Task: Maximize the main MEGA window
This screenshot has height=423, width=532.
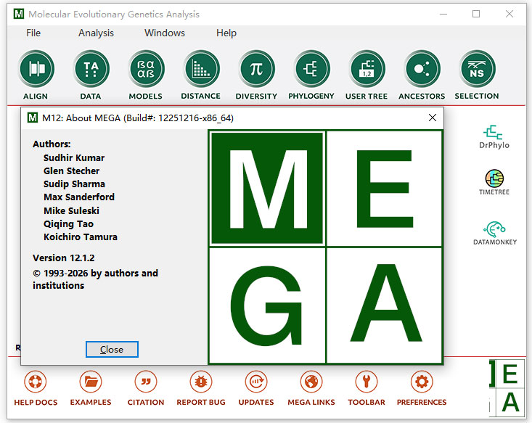Action: 476,14
